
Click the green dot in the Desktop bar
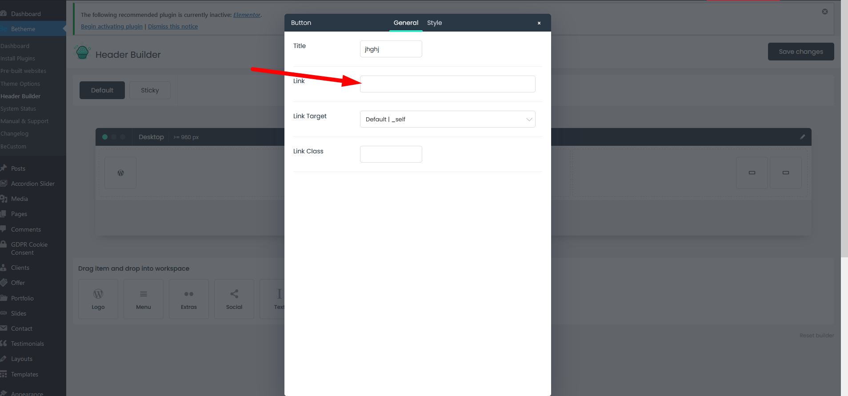pos(105,137)
